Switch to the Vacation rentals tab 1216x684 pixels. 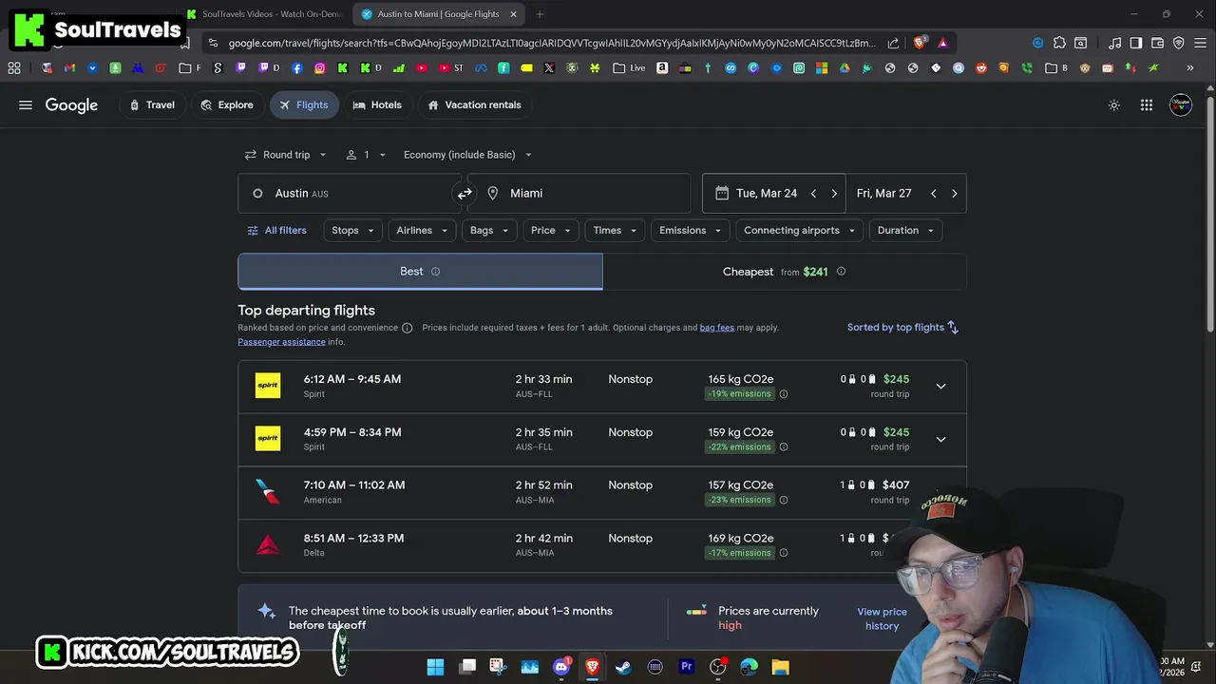coord(474,105)
